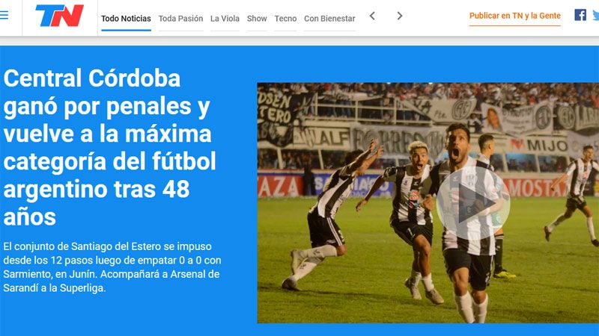This screenshot has height=336, width=599.
Task: Open TN's Facebook page icon
Action: point(580,15)
